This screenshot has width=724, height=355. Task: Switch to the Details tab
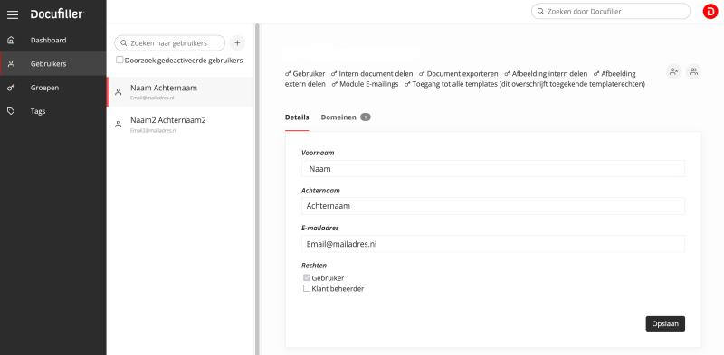pos(297,117)
